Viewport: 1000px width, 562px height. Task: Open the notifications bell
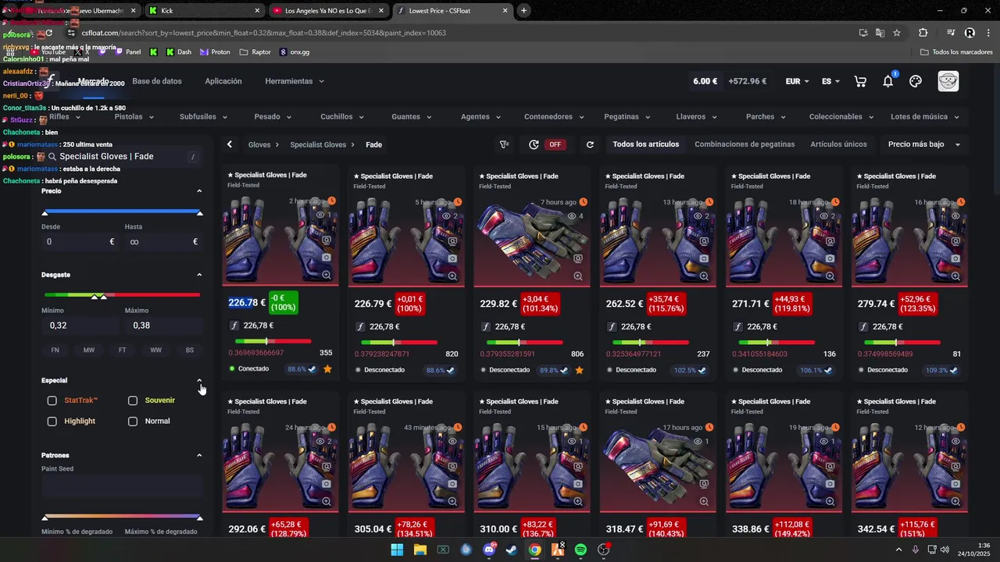point(888,81)
